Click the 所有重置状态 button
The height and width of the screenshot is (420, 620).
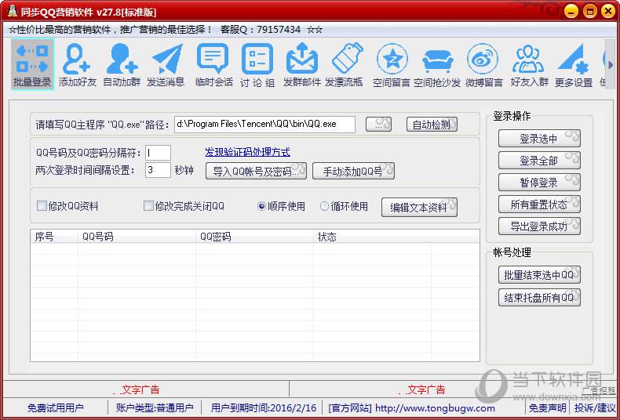pos(539,205)
